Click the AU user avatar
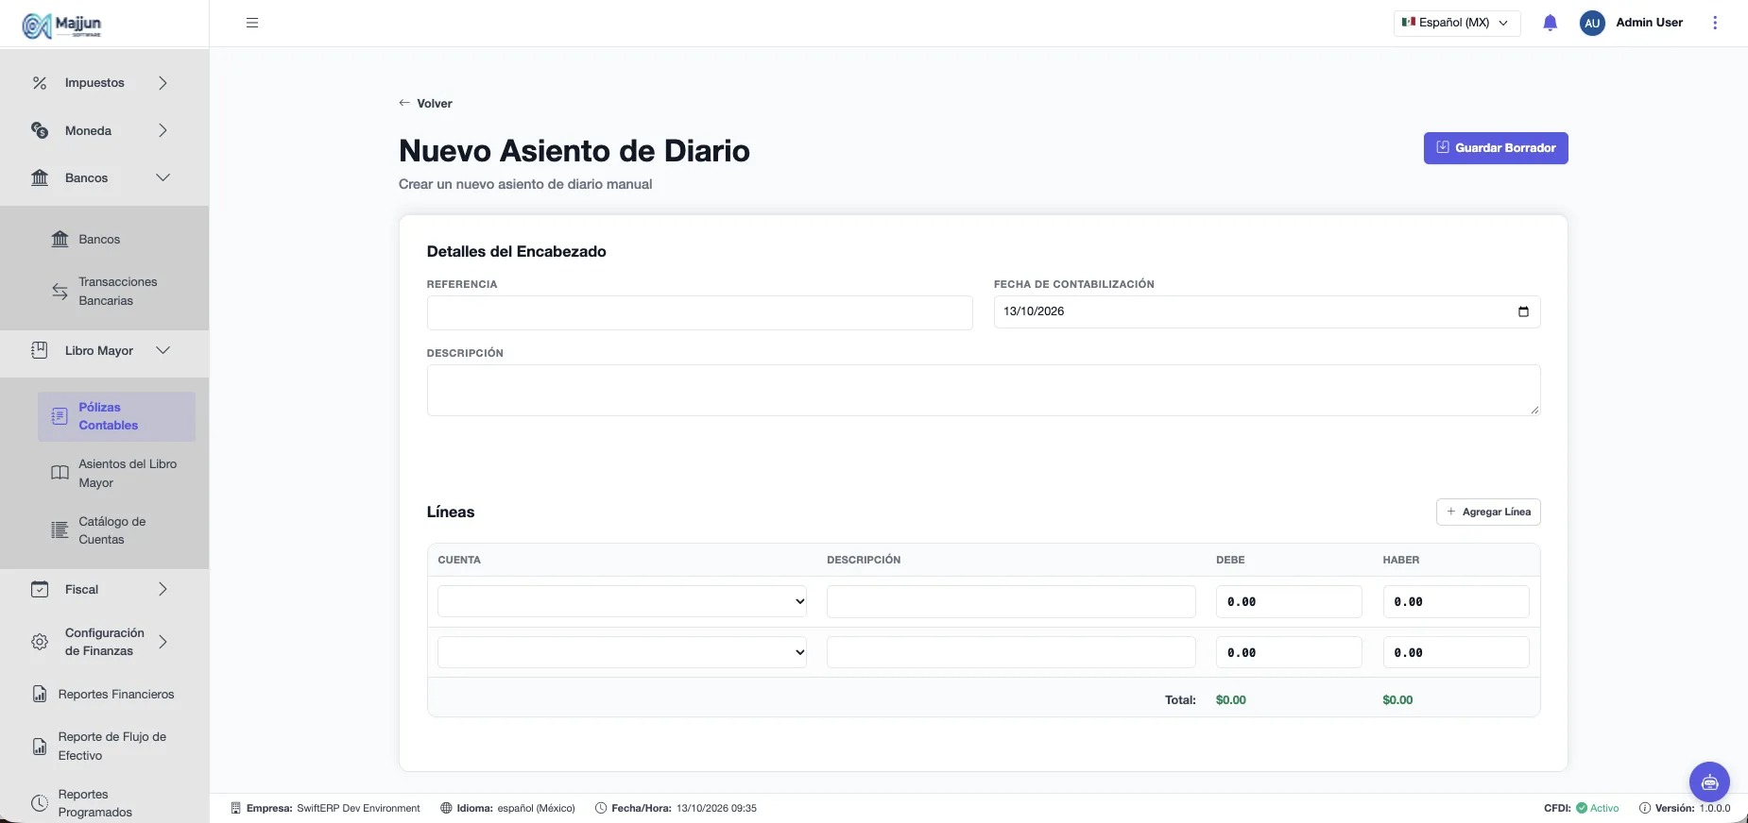This screenshot has height=823, width=1748. (1592, 23)
